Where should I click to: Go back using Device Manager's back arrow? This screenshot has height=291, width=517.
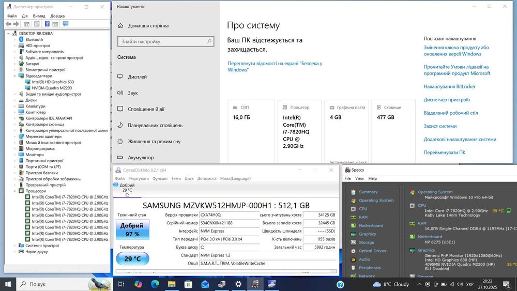pyautogui.click(x=9, y=24)
